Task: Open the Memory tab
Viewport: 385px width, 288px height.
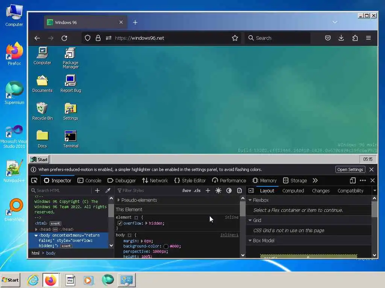Action: (264, 180)
